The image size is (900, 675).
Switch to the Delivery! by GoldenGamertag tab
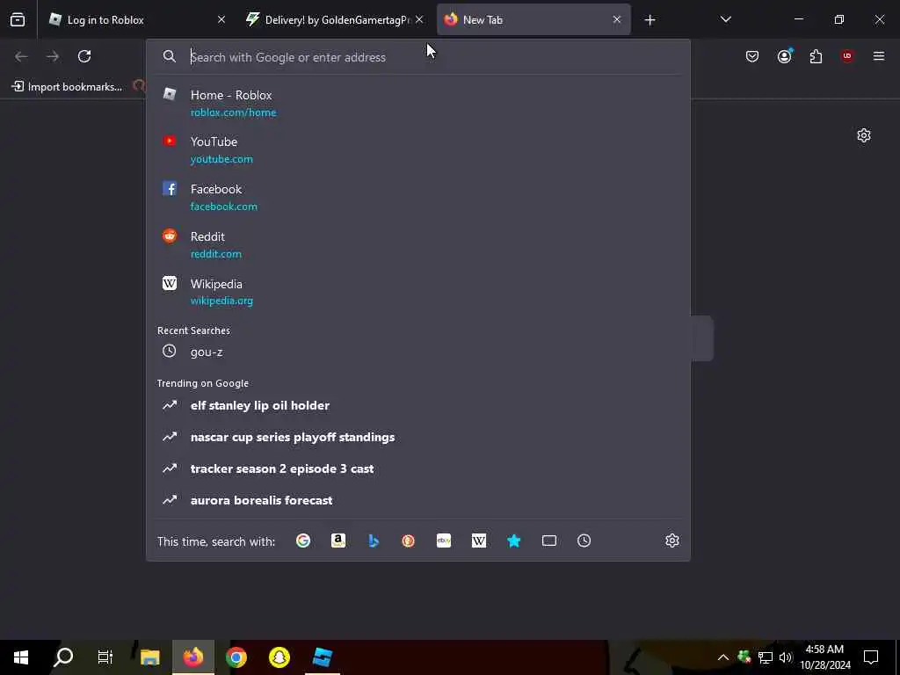click(334, 19)
